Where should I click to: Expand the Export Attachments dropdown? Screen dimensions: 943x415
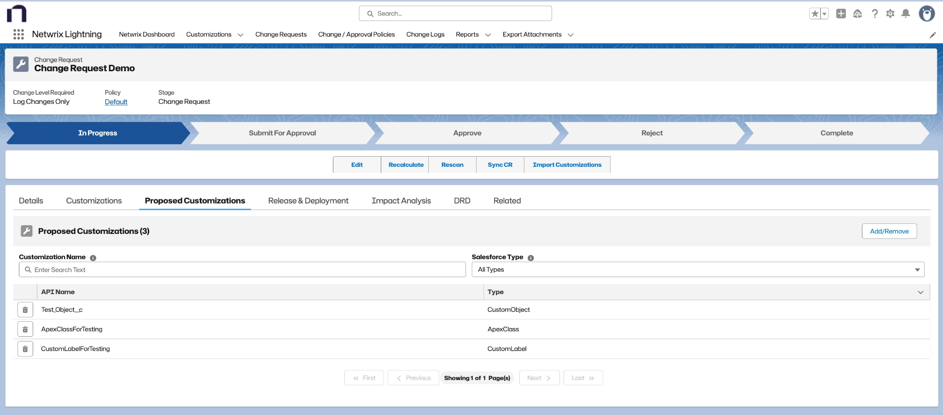571,34
